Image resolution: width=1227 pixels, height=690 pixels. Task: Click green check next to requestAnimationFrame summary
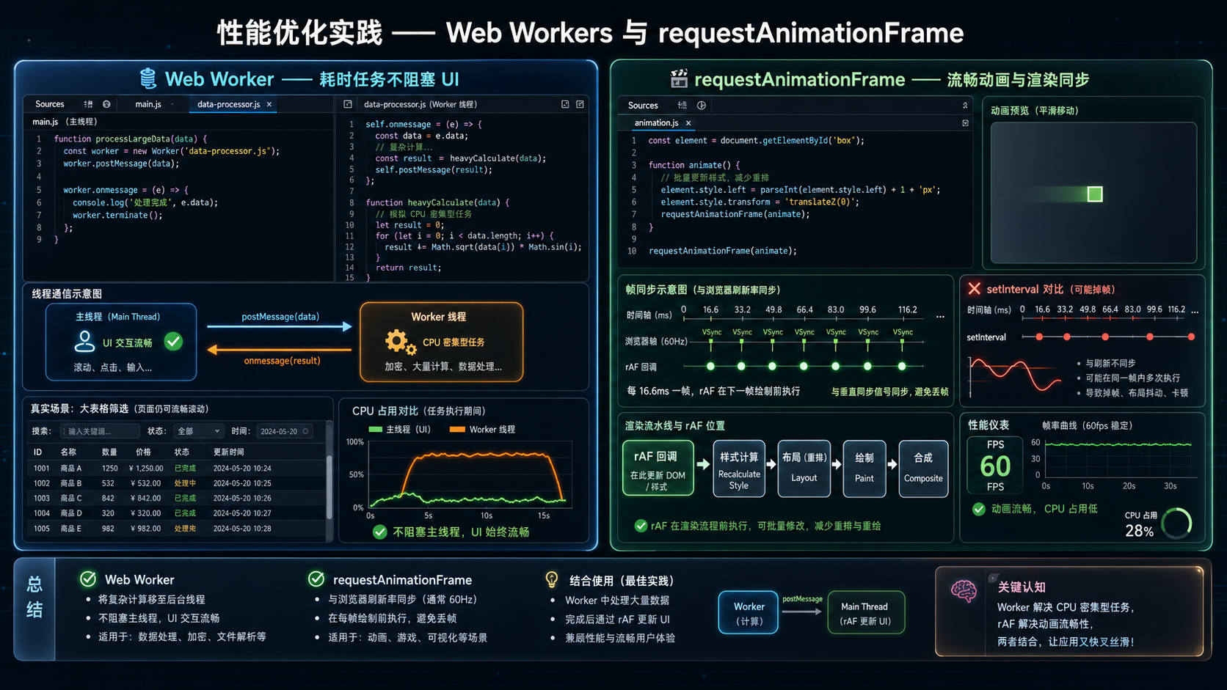(x=316, y=579)
